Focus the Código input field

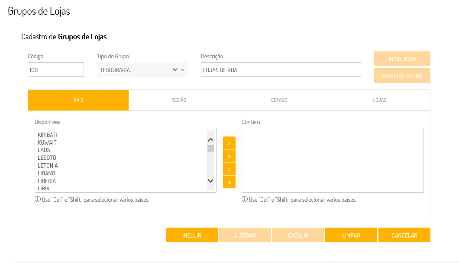point(56,70)
